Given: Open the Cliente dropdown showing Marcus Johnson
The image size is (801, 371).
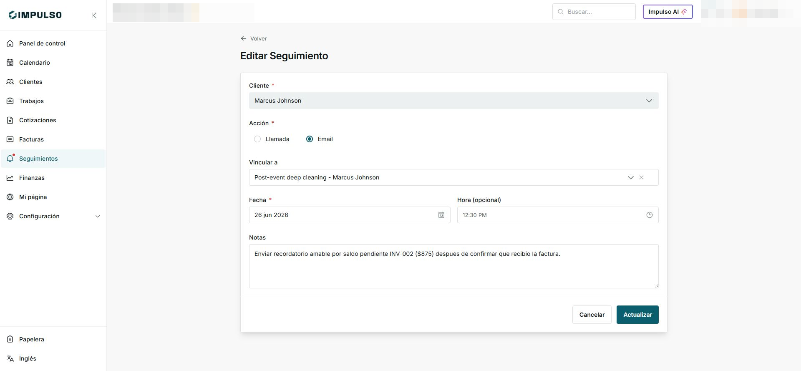Looking at the screenshot, I should (x=453, y=101).
